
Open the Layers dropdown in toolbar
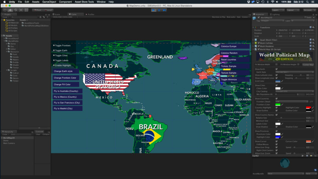(x=278, y=10)
